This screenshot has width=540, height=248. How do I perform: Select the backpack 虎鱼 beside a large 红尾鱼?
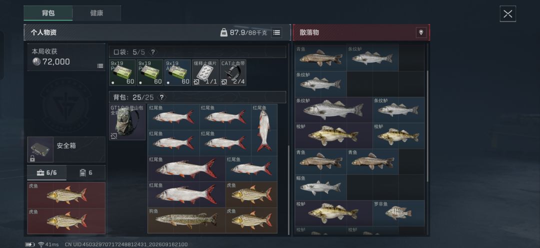[251, 194]
